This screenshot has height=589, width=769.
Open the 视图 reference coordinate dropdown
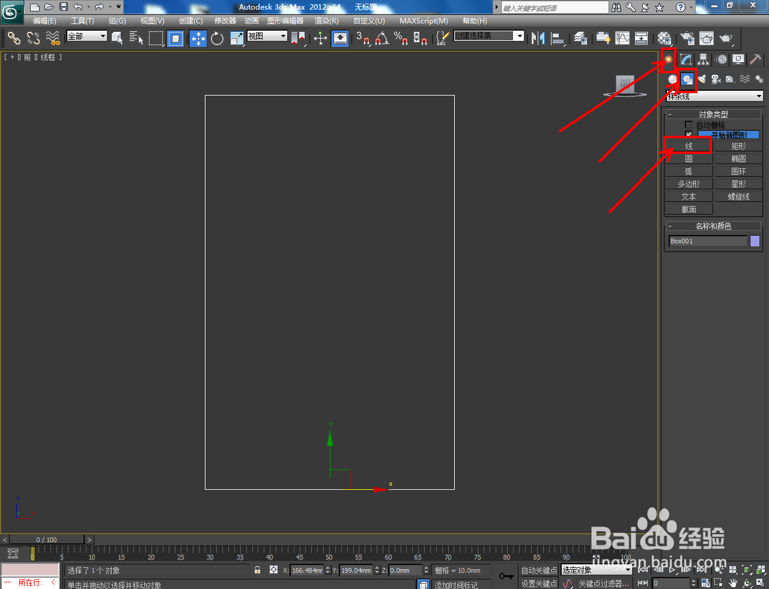point(267,36)
